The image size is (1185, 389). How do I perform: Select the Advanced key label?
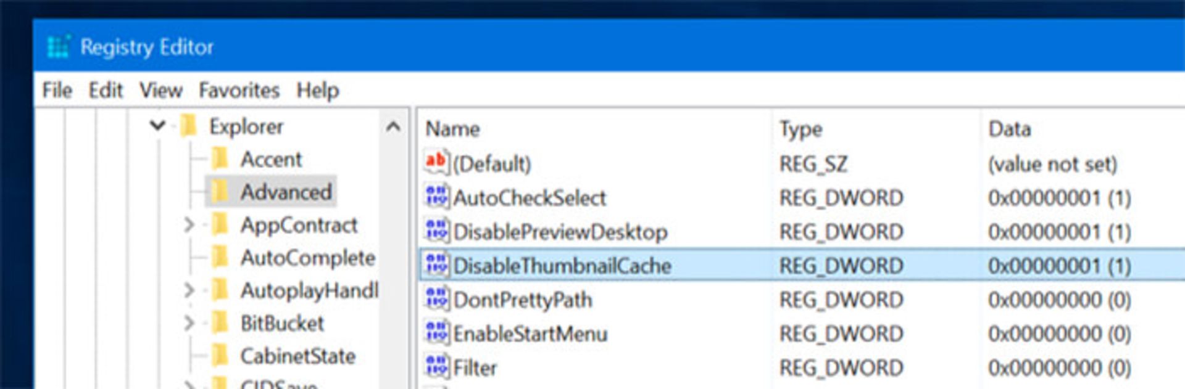[286, 192]
